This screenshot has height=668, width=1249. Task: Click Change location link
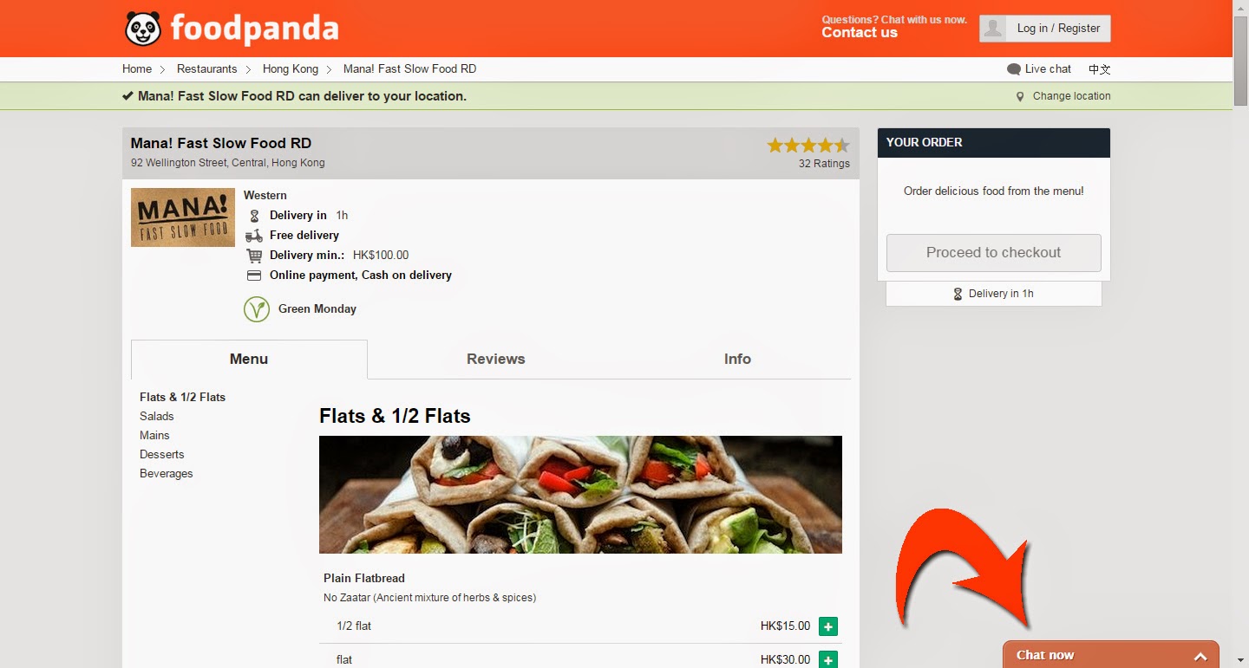pos(1072,96)
